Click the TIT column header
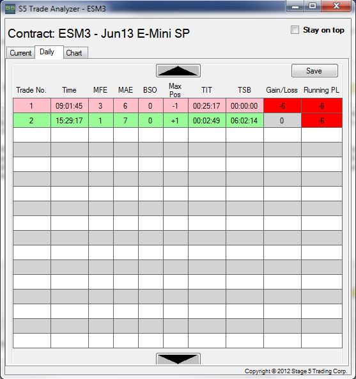 206,90
